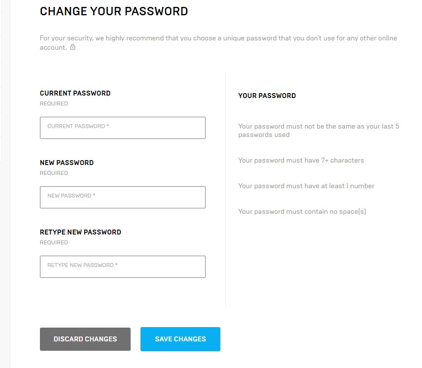Click Required text under New Password
The height and width of the screenshot is (368, 422).
(x=54, y=173)
